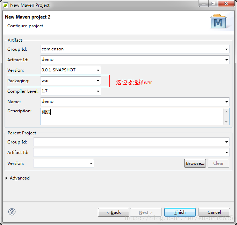Open the Artifact Version 0.0.1-SNAPSHOT dropdown
237x225 pixels.
pyautogui.click(x=98, y=70)
